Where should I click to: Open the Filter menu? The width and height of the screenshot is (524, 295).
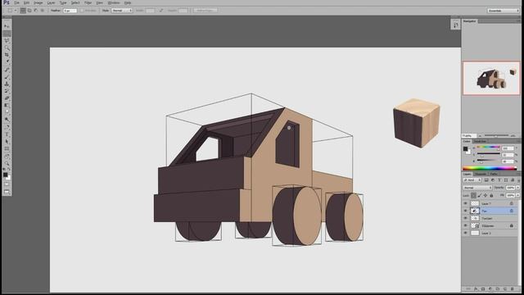point(88,2)
